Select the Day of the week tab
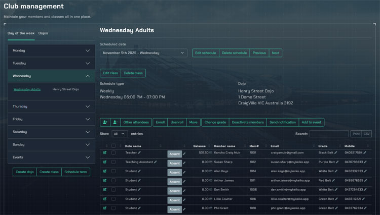Screen dimensions: 380x215 coord(21,33)
